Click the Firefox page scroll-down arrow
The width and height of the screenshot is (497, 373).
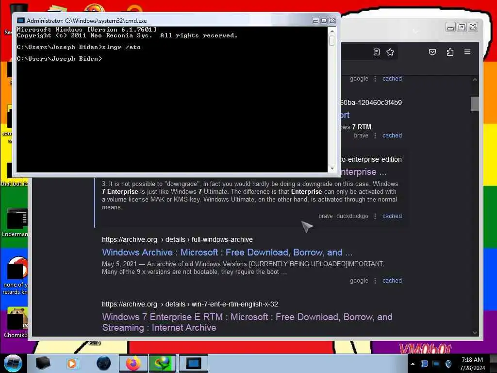pyautogui.click(x=475, y=332)
